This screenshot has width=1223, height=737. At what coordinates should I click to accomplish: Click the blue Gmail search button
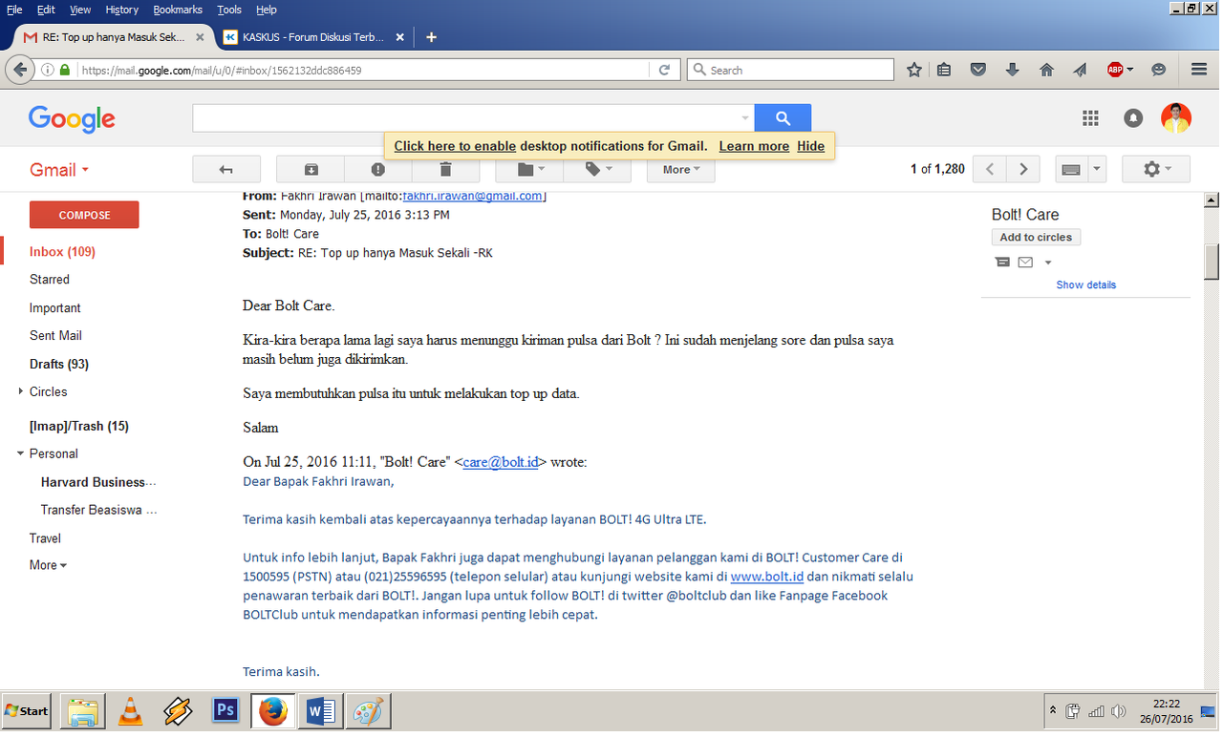[x=783, y=118]
